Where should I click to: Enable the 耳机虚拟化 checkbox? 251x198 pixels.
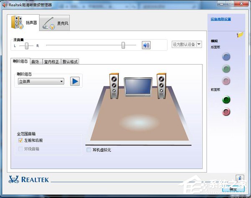[x=89, y=150]
